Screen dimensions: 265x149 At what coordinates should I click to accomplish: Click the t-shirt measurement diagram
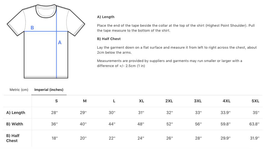(x=46, y=41)
